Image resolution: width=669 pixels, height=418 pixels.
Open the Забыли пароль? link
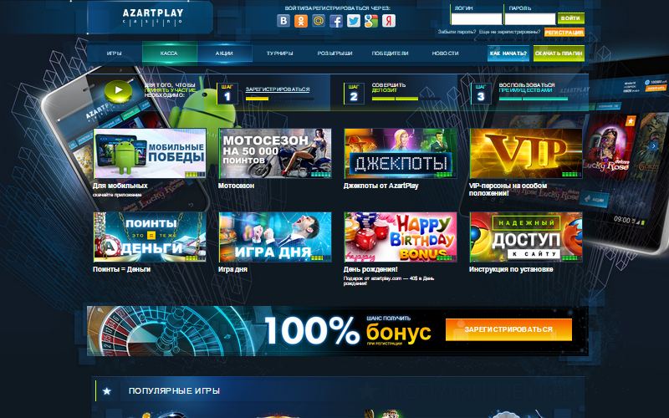(457, 32)
